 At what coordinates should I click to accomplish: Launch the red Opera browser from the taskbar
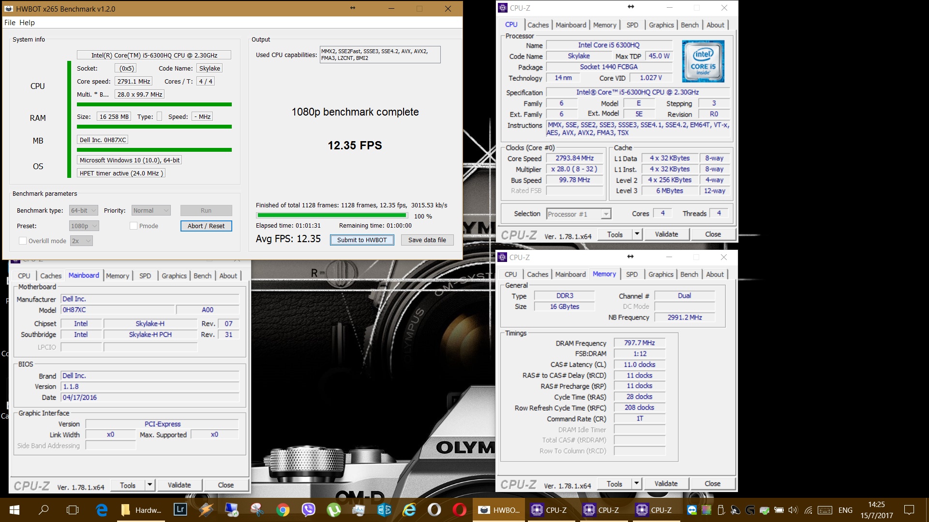click(460, 509)
